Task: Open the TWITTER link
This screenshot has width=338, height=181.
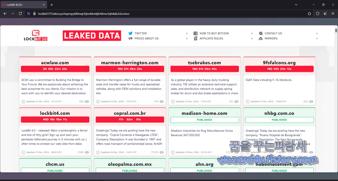Action: tap(140, 33)
